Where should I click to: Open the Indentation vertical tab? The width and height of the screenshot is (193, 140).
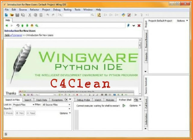pyautogui.click(x=146, y=119)
